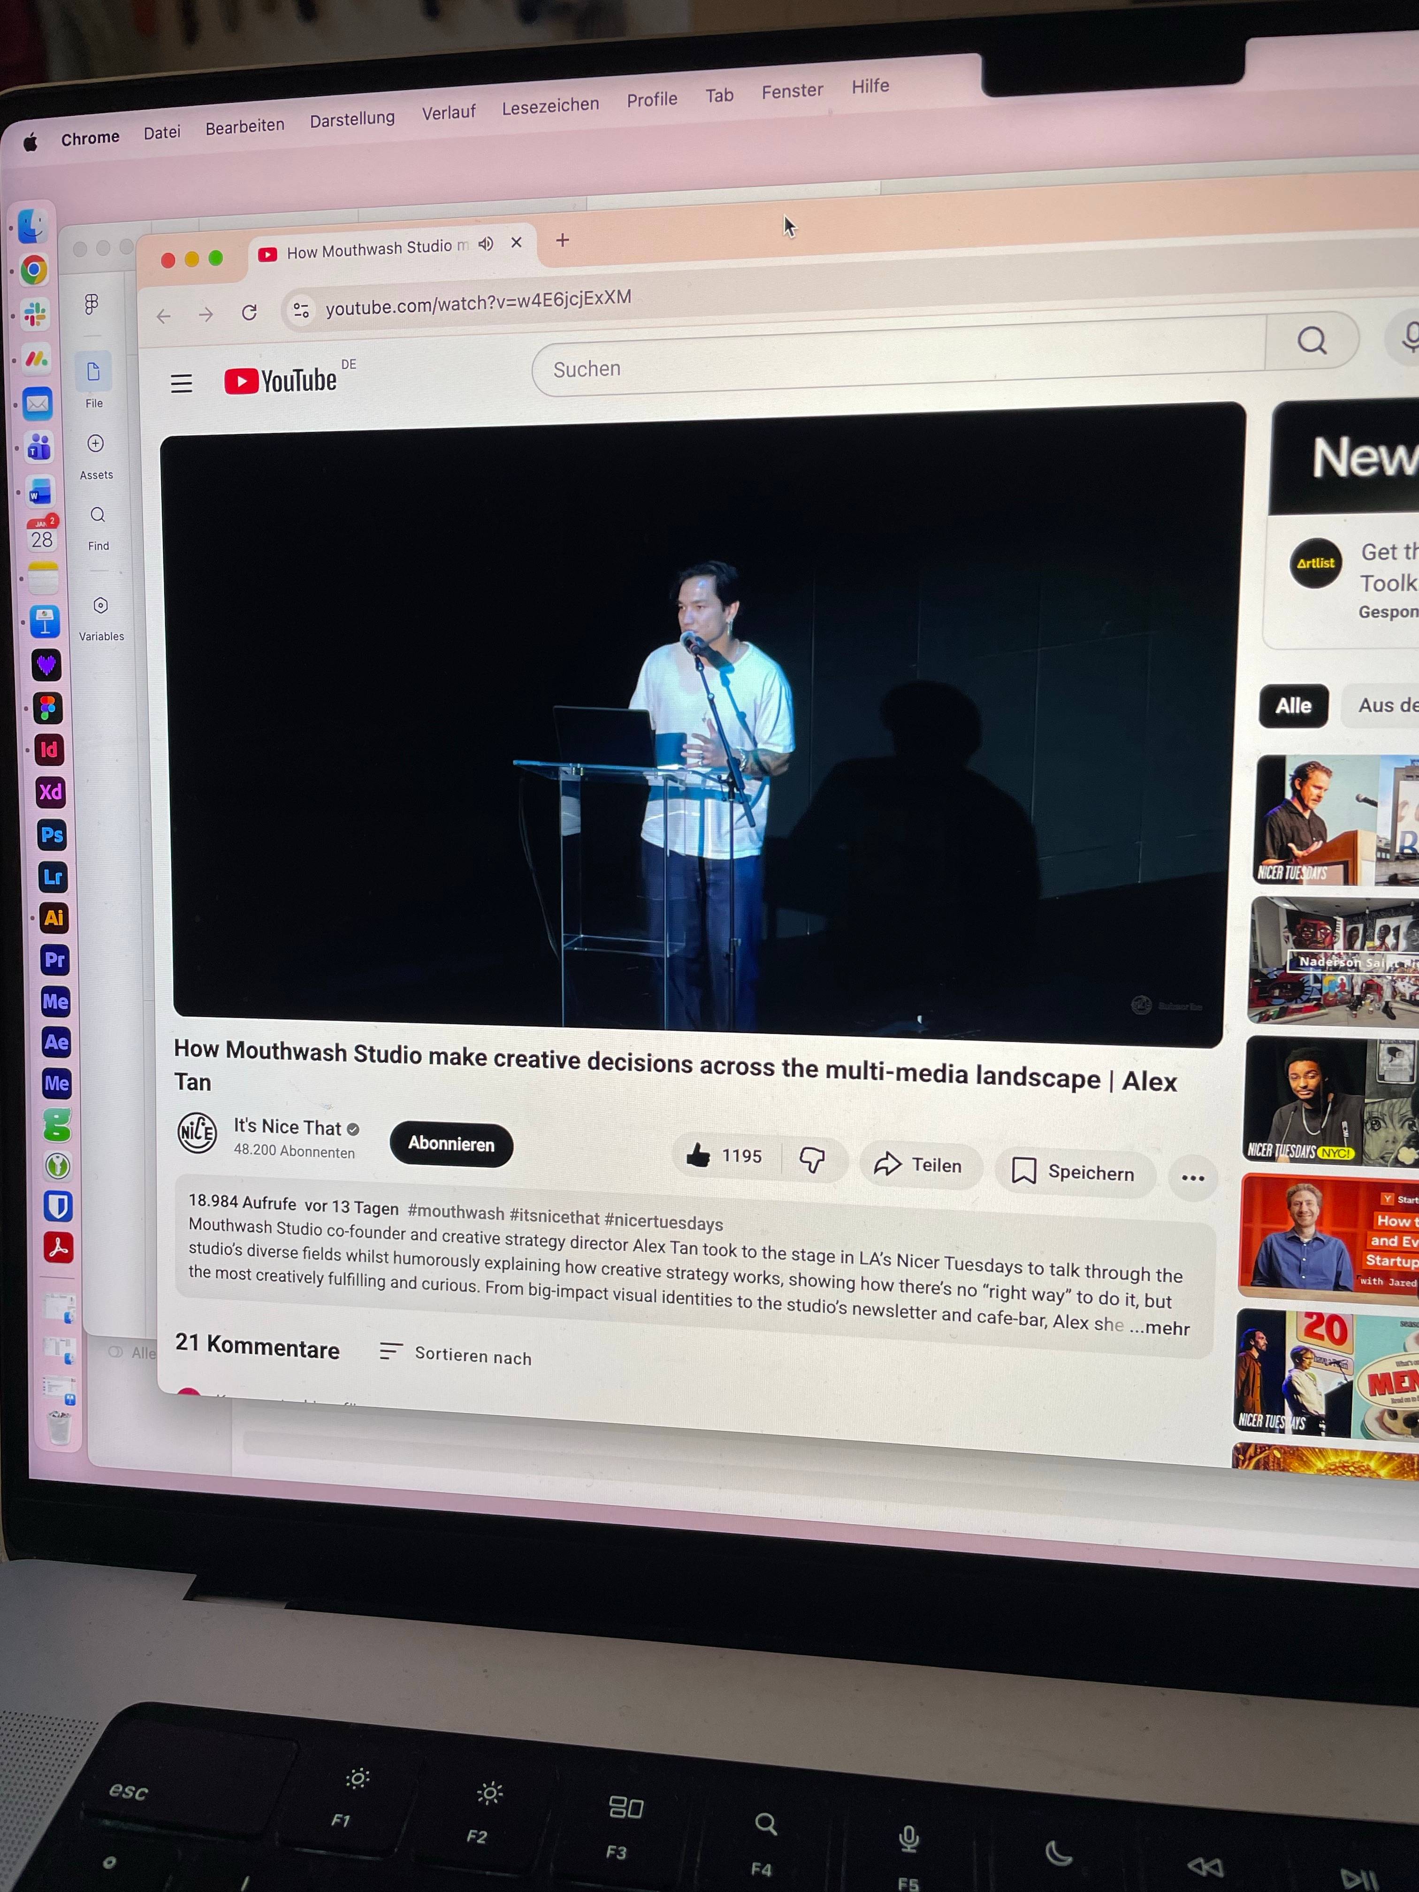The width and height of the screenshot is (1419, 1892).
Task: Open Lightroom from the Dock
Action: (53, 877)
